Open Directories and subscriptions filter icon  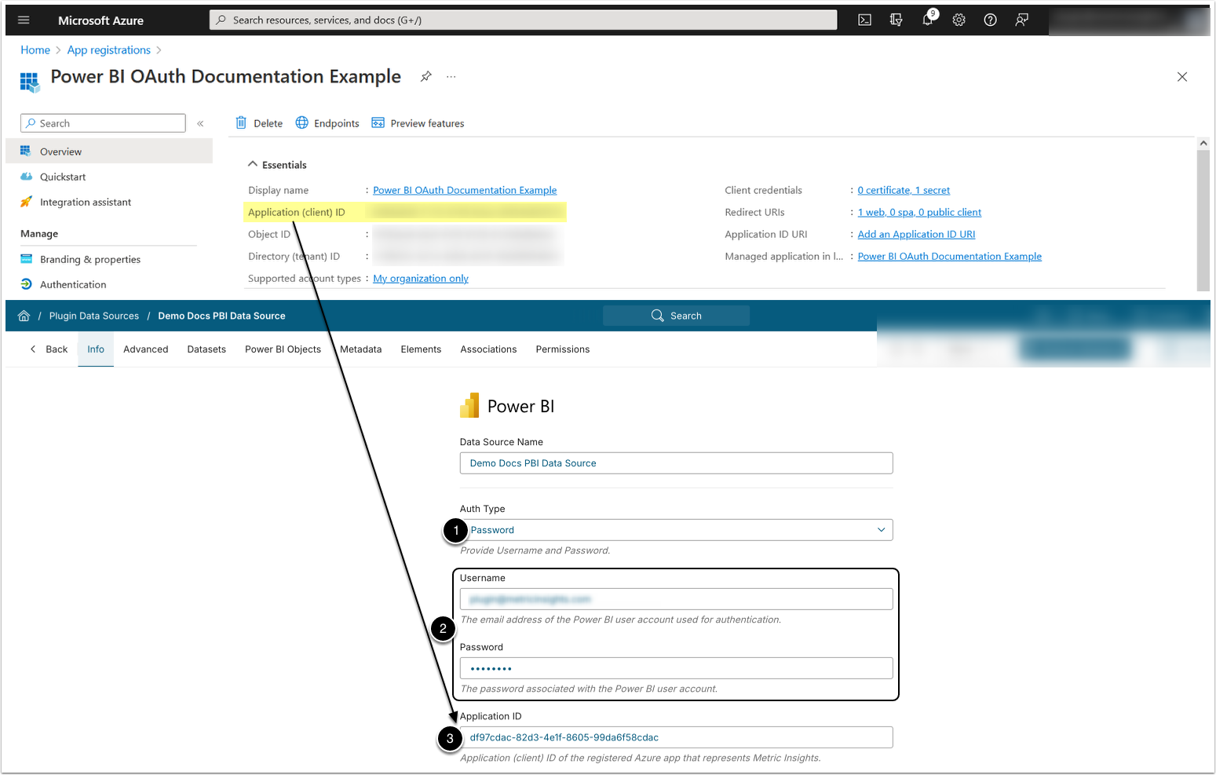coord(896,20)
